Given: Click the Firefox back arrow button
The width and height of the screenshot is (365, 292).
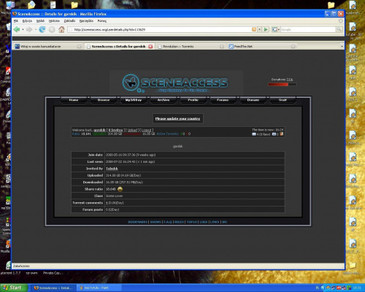Looking at the screenshot, I should point(17,29).
